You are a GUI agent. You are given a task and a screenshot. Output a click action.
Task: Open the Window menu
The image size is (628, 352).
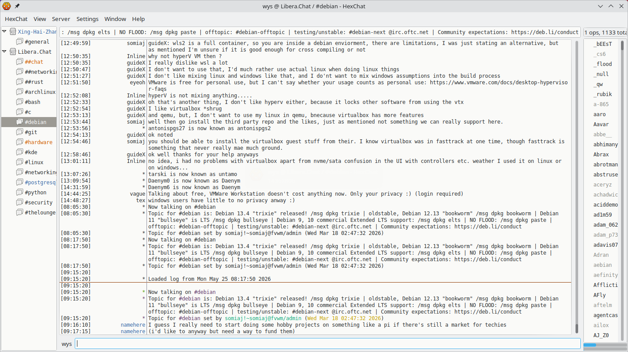click(x=115, y=19)
